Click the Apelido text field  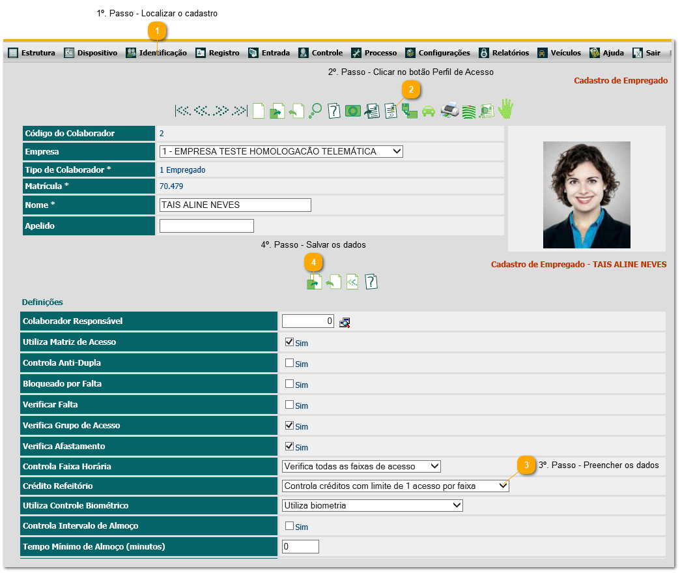coord(206,226)
